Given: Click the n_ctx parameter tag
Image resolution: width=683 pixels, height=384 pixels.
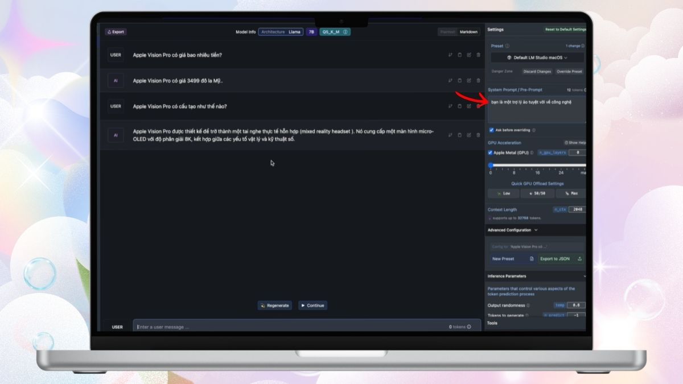Looking at the screenshot, I should point(560,209).
